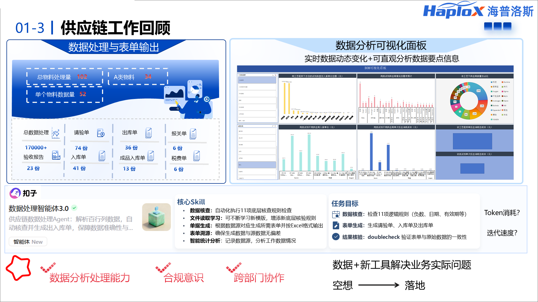Click the 任务目标 heading
538x302 pixels.
[345, 204]
